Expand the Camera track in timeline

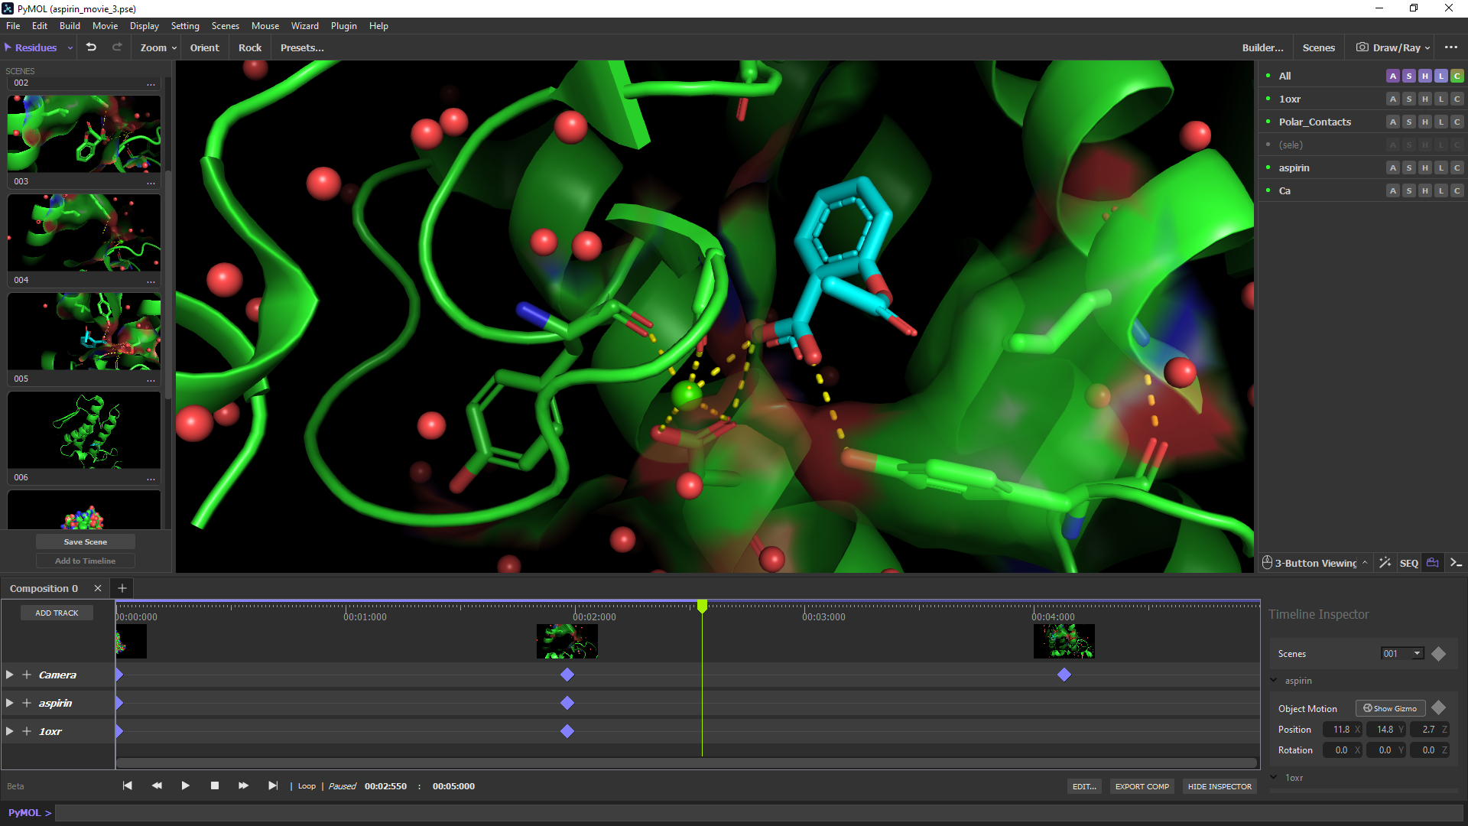[x=9, y=674]
